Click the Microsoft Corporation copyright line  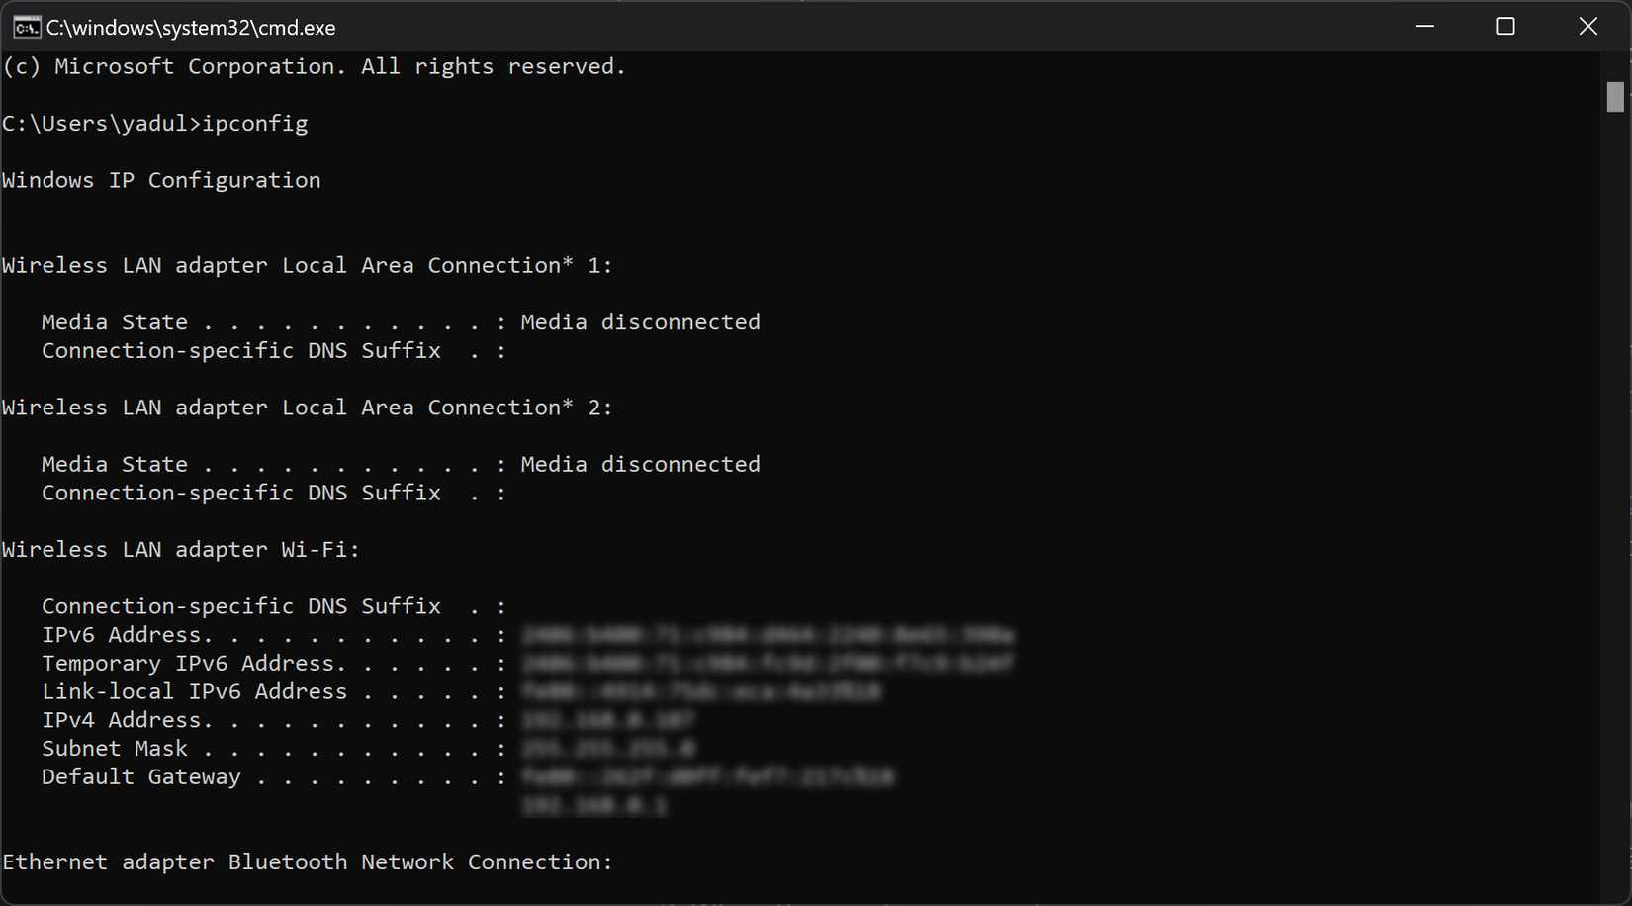[313, 66]
